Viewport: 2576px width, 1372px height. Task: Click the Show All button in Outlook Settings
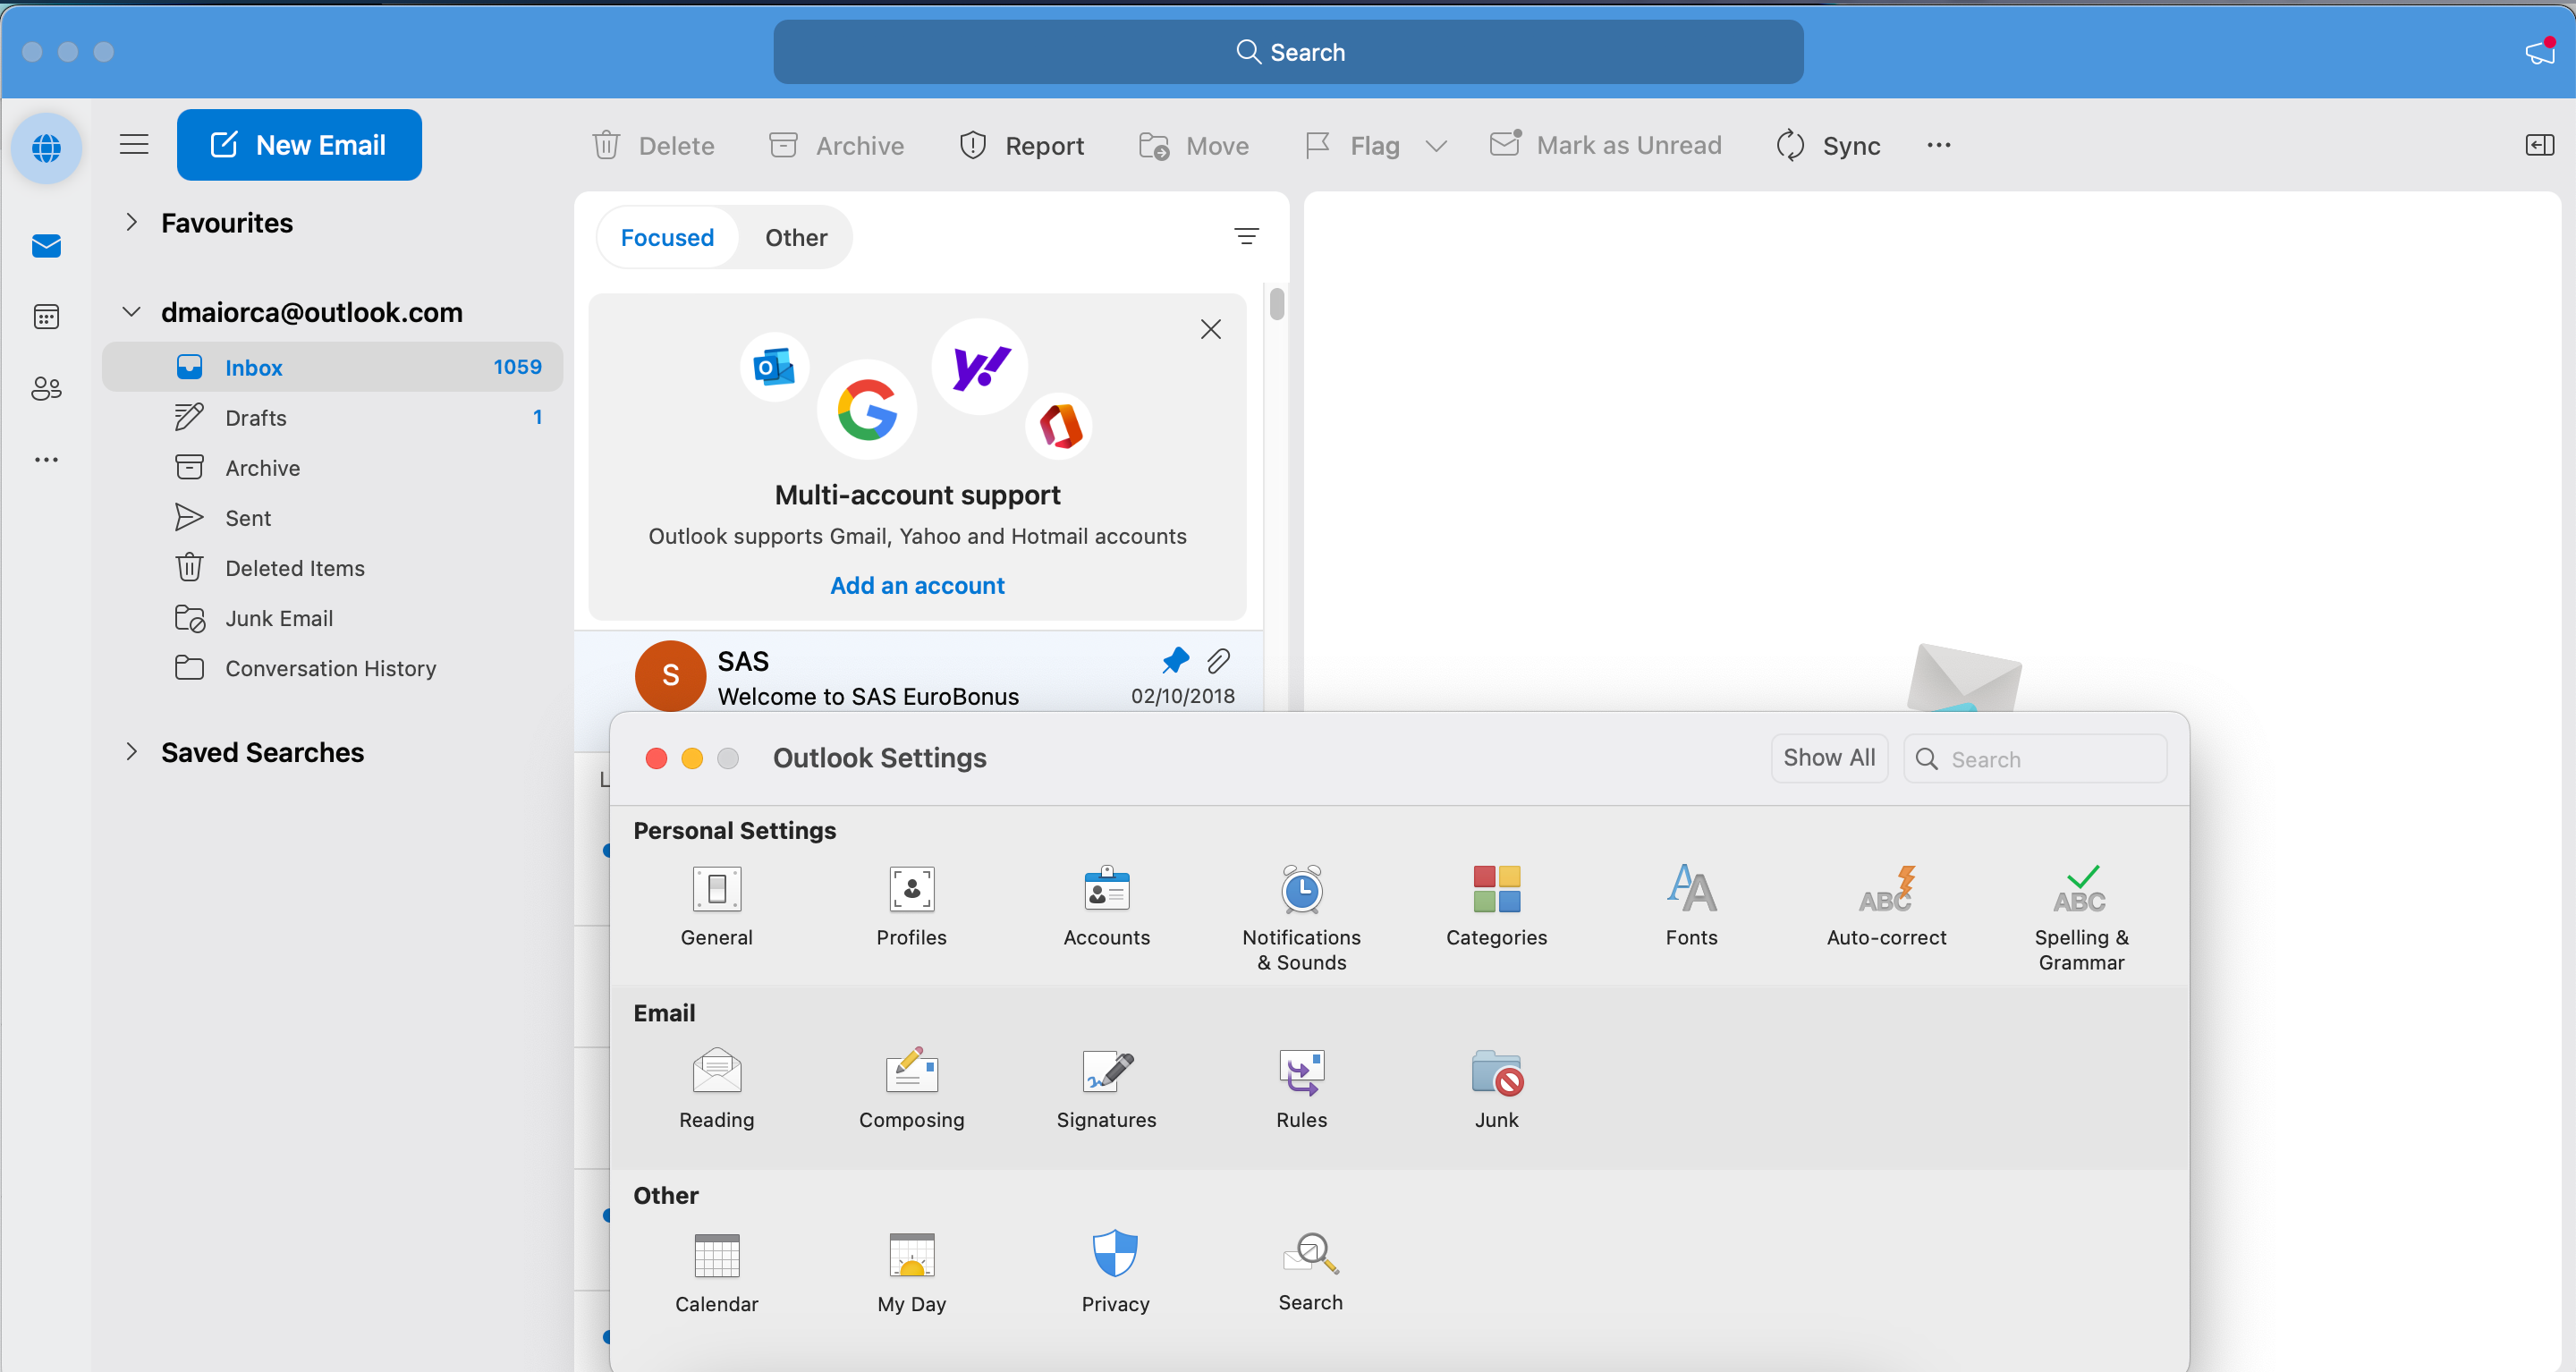(1829, 758)
